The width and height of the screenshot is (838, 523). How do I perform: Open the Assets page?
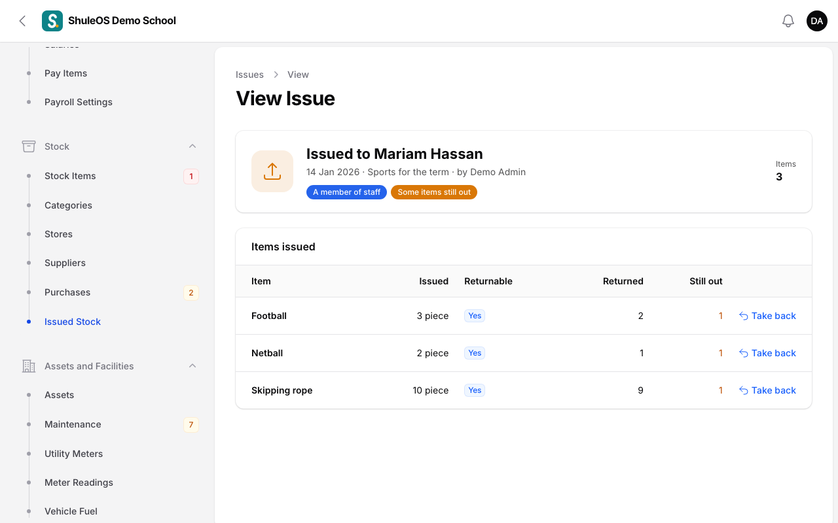coord(59,395)
